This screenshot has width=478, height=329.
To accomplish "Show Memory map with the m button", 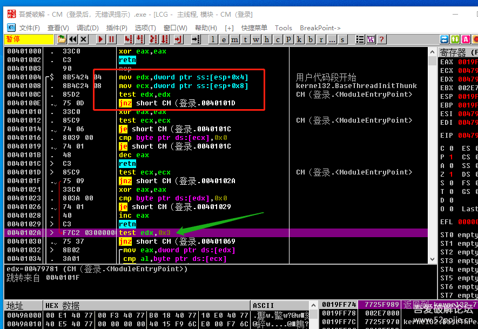I will tap(235, 39).
